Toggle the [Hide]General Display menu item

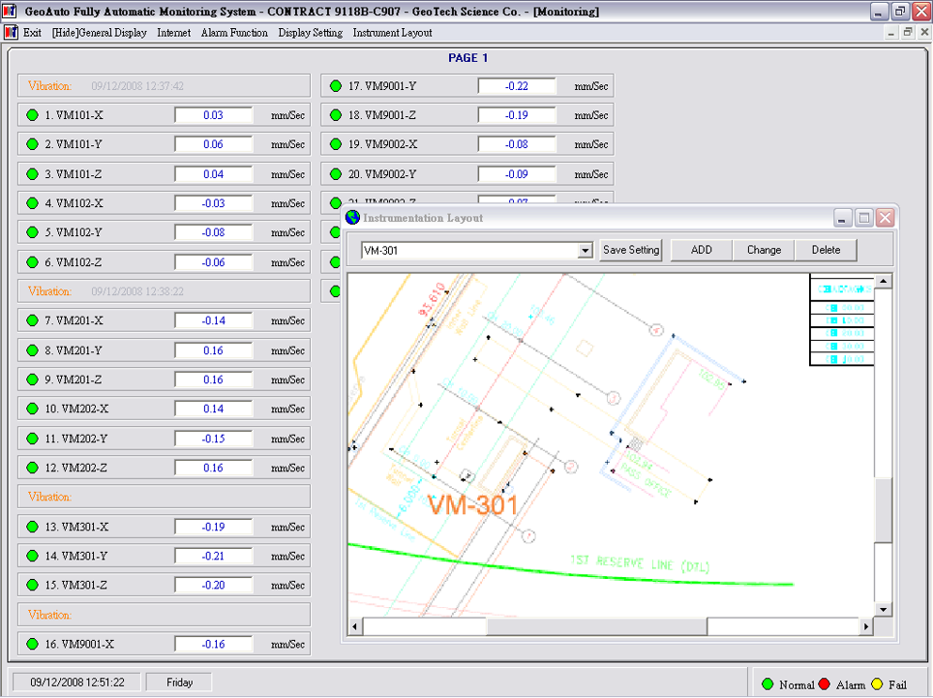point(99,33)
